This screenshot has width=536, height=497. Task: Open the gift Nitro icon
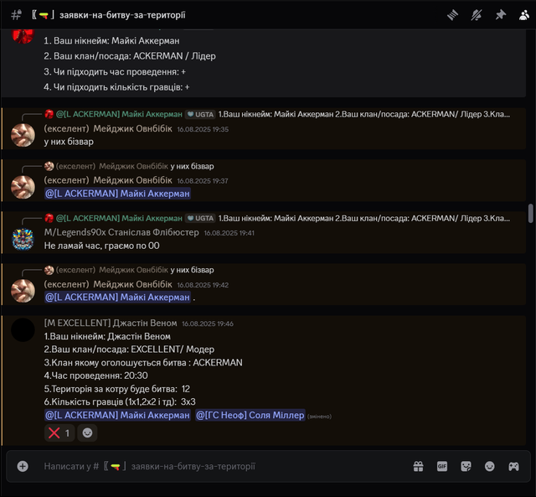click(419, 466)
